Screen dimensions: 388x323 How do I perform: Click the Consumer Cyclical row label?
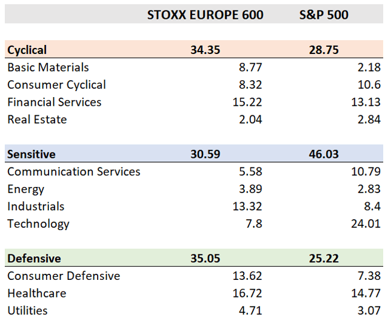click(x=56, y=85)
